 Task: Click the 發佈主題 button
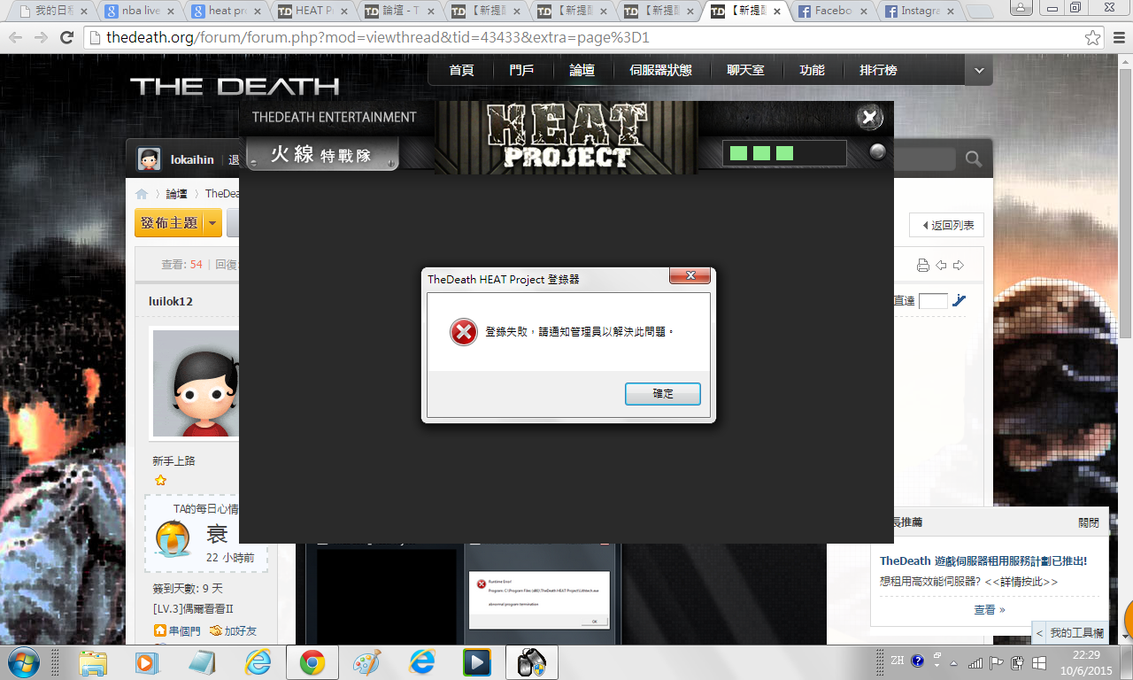point(168,223)
